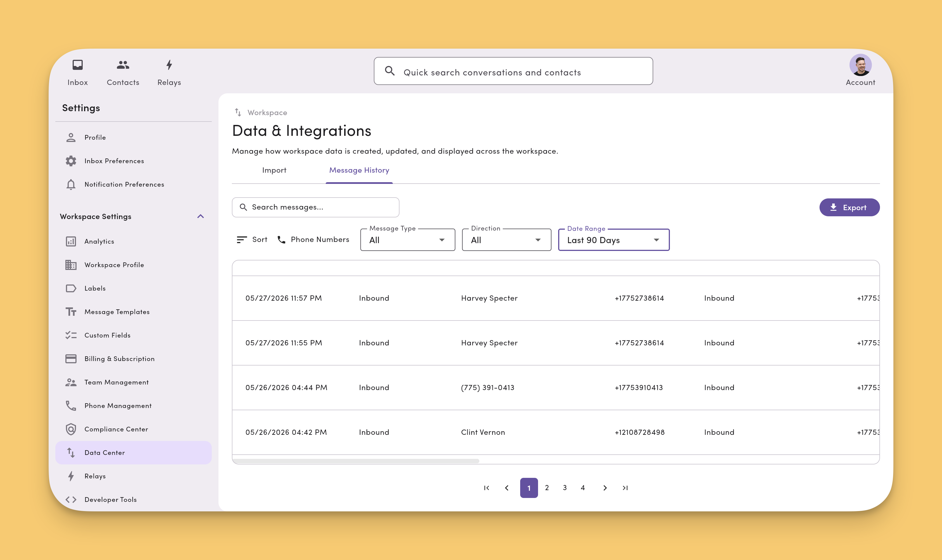942x560 pixels.
Task: Click the Team Management people icon
Action: [71, 382]
